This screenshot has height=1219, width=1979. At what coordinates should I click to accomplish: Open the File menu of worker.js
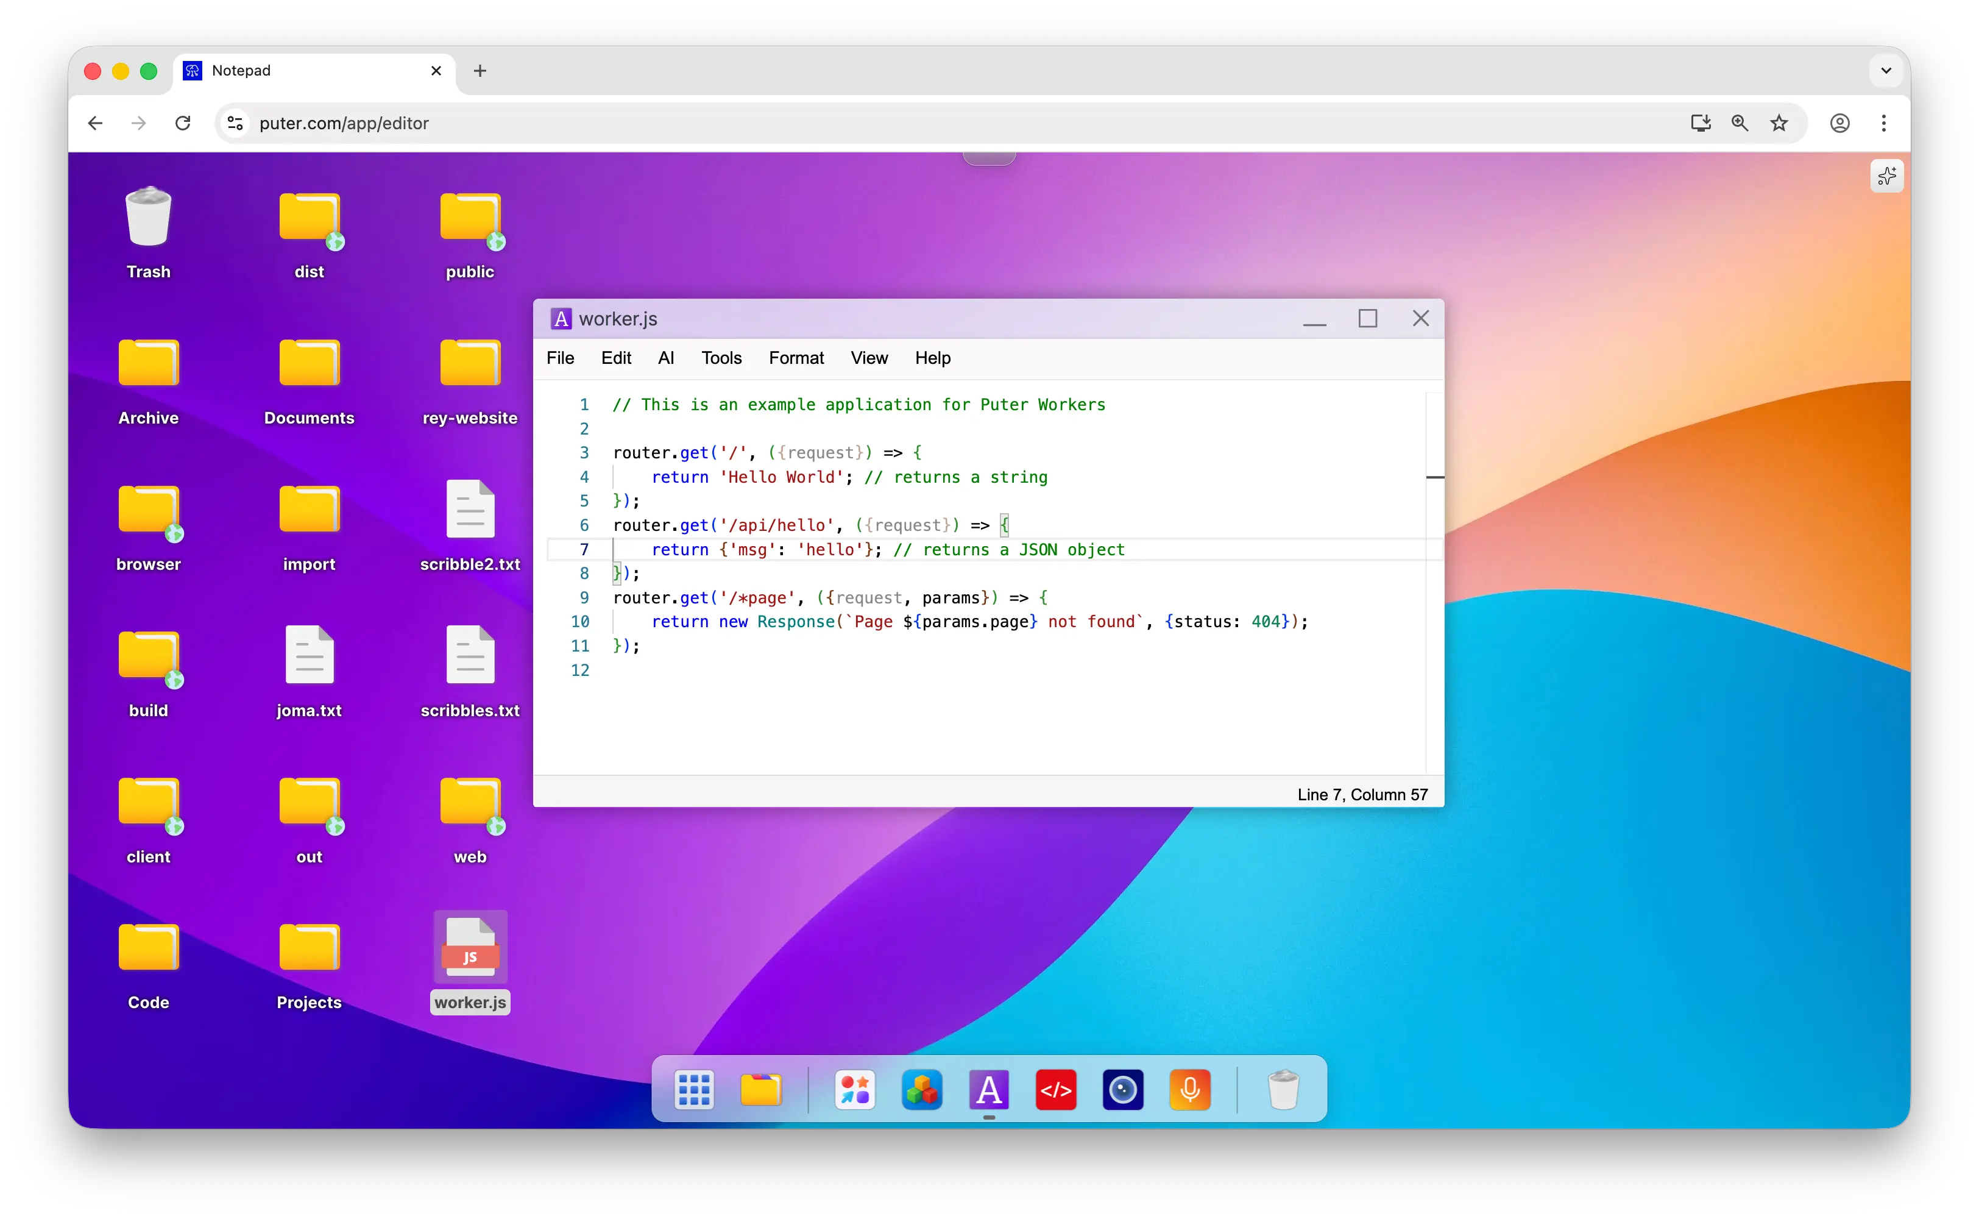[x=561, y=358]
